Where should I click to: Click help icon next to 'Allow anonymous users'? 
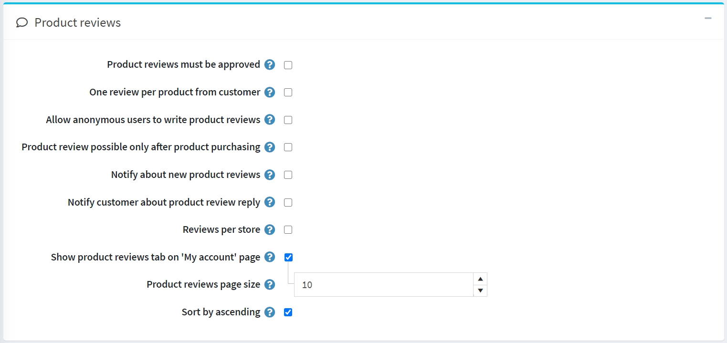[270, 120]
